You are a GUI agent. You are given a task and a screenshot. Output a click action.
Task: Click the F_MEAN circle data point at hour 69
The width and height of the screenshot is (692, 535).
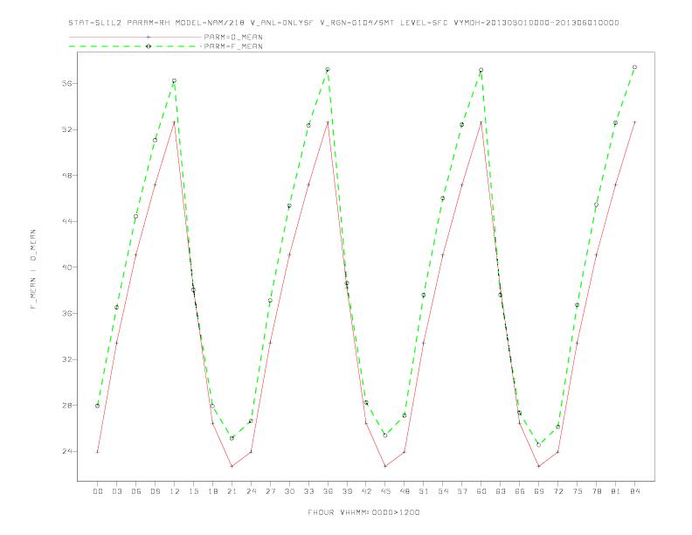tap(539, 445)
